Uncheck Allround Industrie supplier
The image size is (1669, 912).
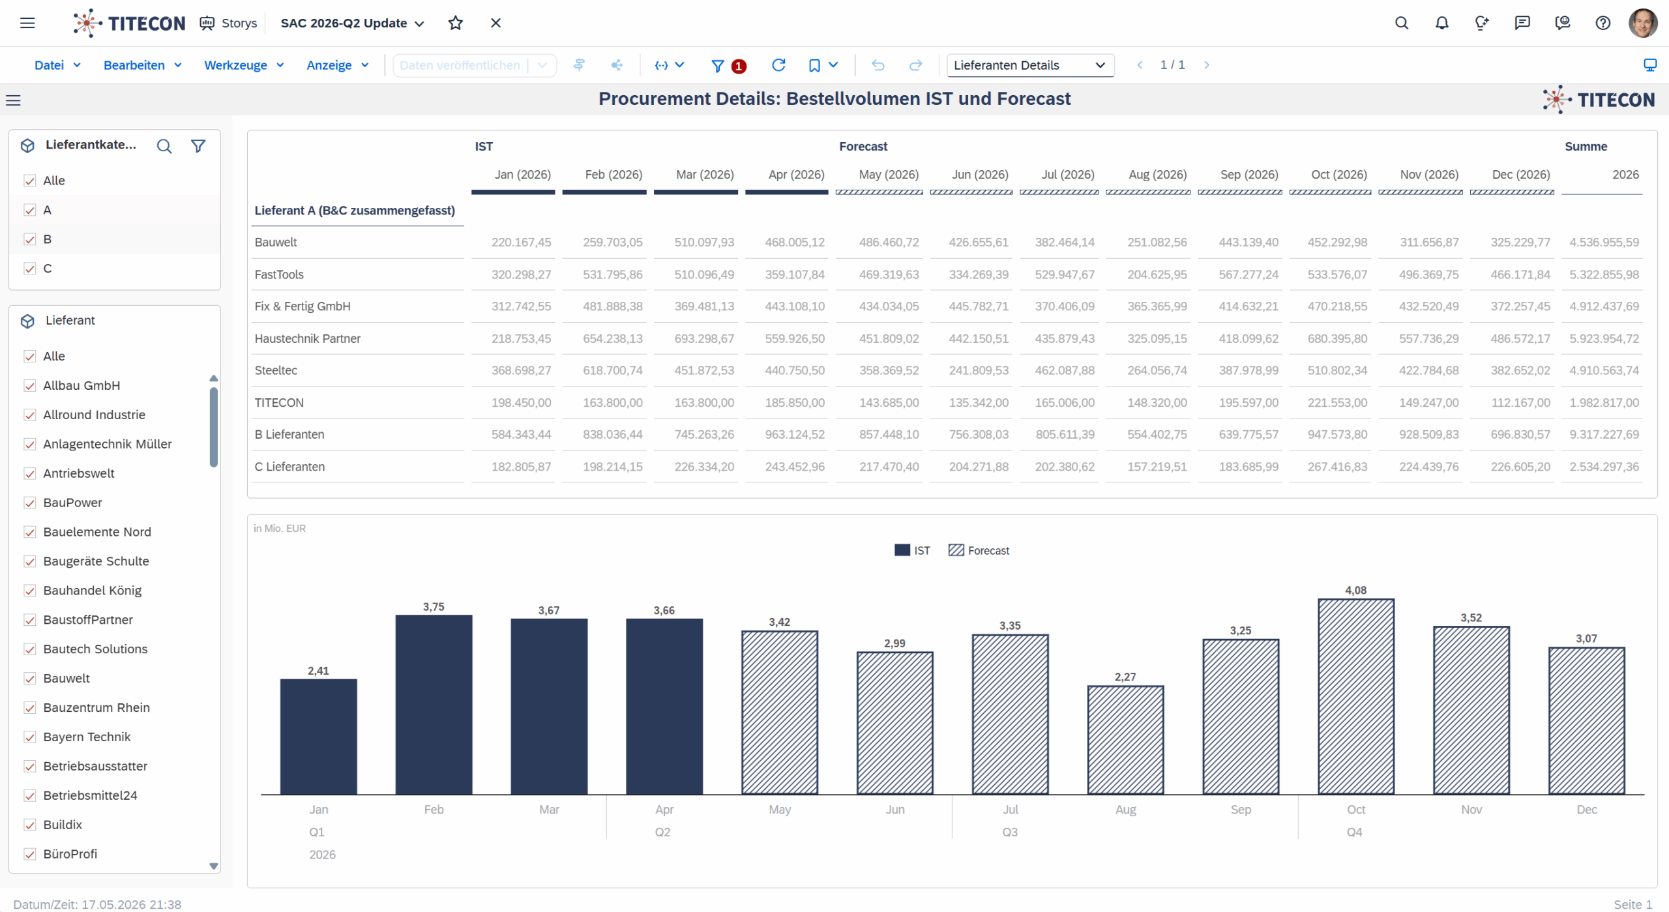coord(29,415)
